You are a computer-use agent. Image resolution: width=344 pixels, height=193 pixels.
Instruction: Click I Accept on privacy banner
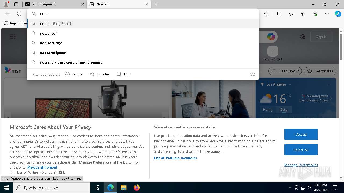pos(301,134)
